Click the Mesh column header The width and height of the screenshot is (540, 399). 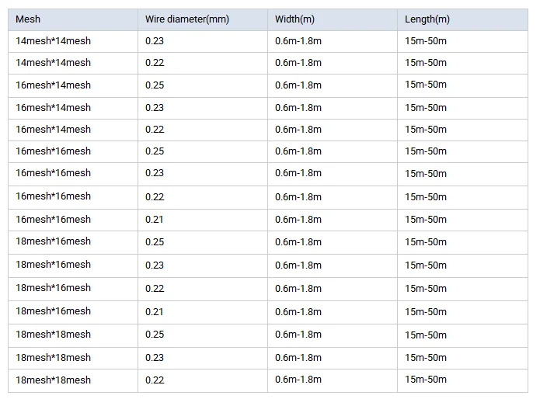[29, 19]
